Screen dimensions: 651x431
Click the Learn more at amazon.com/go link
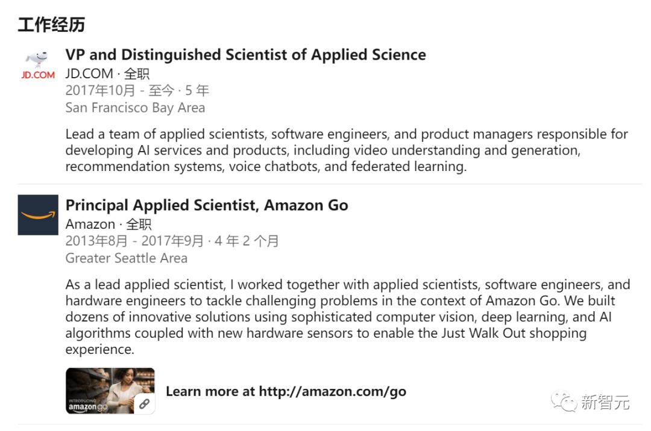tap(286, 391)
